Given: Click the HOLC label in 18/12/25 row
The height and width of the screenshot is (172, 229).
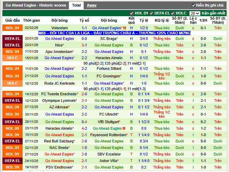Looking at the screenshot, I should coord(13,83).
